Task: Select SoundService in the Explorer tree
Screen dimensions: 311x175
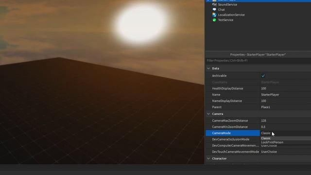Action: [227, 4]
